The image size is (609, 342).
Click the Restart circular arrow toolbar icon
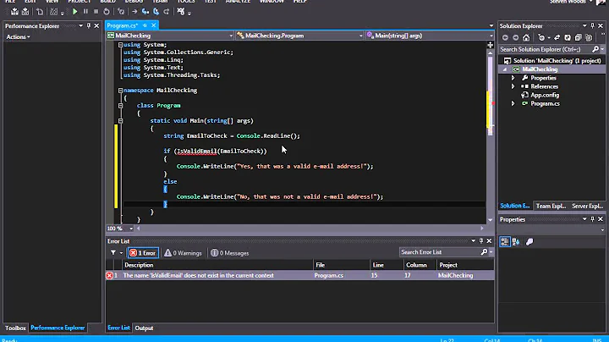pos(107,12)
